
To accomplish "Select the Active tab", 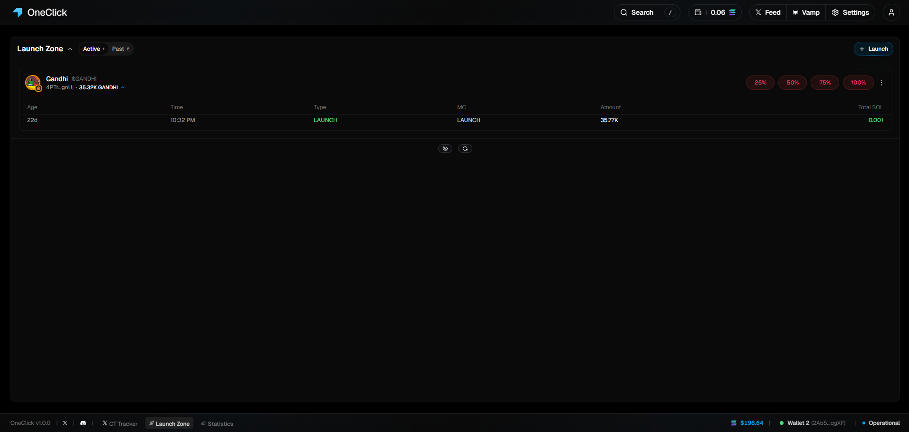I will point(94,49).
